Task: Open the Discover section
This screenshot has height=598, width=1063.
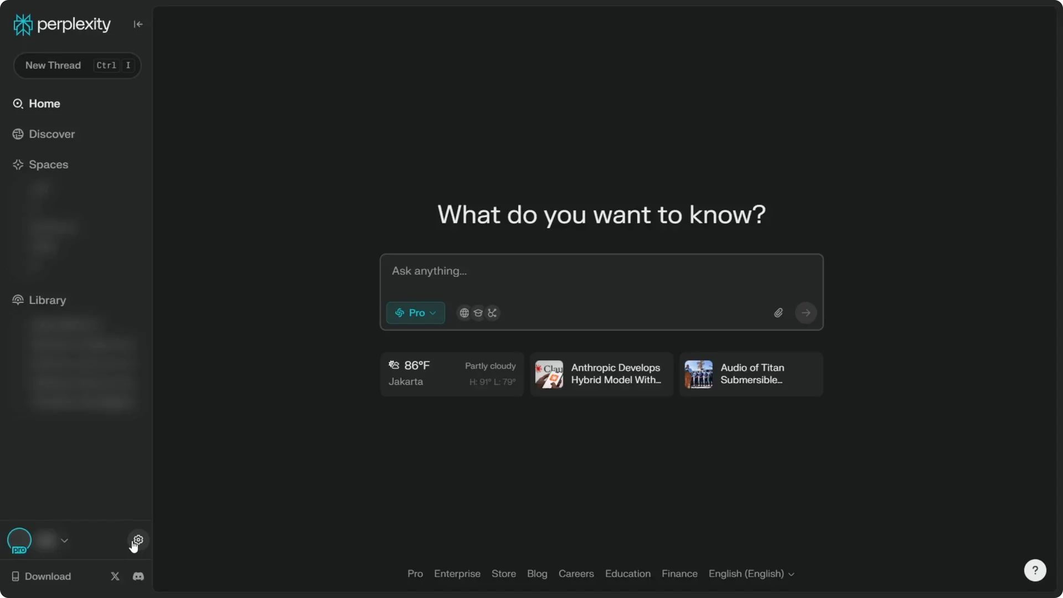Action: click(x=50, y=134)
